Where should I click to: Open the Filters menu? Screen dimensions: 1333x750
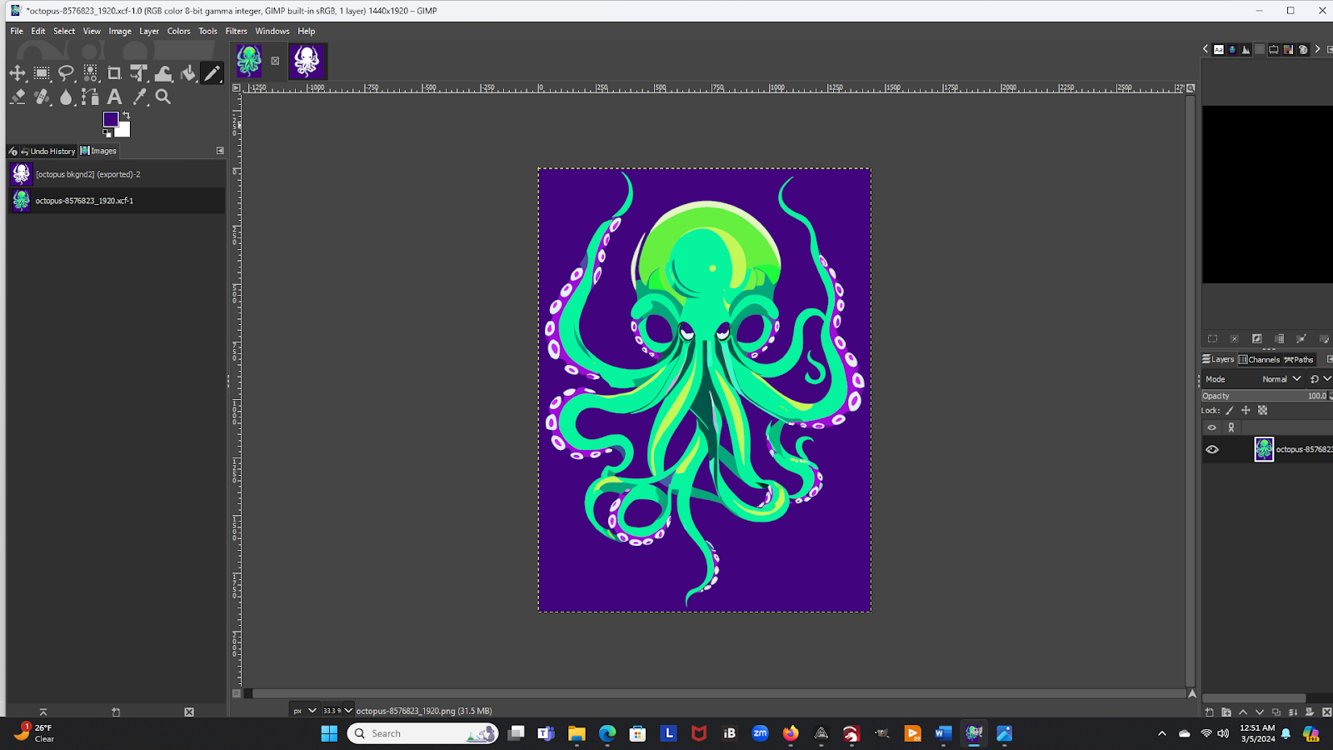point(236,32)
